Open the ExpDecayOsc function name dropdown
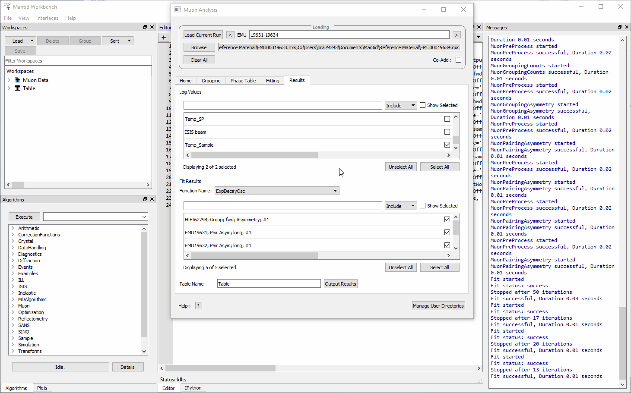The image size is (631, 393). 336,190
